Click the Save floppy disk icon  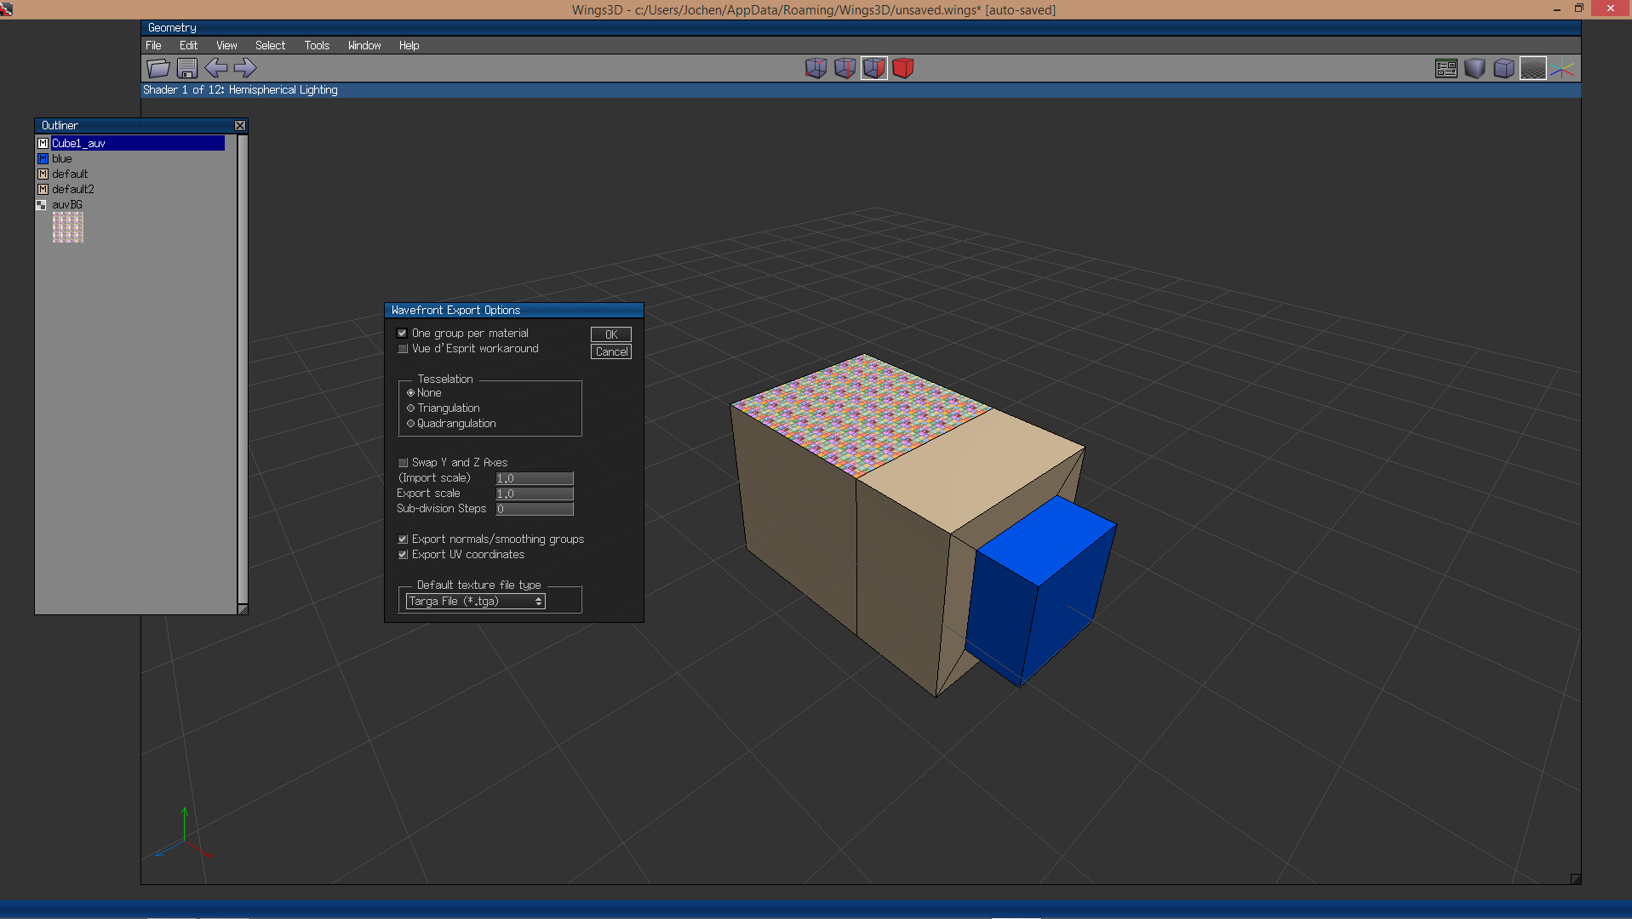pyautogui.click(x=187, y=68)
